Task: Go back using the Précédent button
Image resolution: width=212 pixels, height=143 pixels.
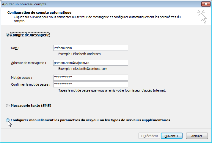Action: click(x=149, y=136)
